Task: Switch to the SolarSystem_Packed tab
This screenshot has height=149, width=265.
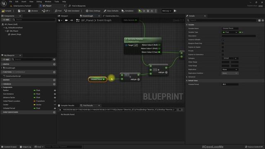Action: coord(22,6)
